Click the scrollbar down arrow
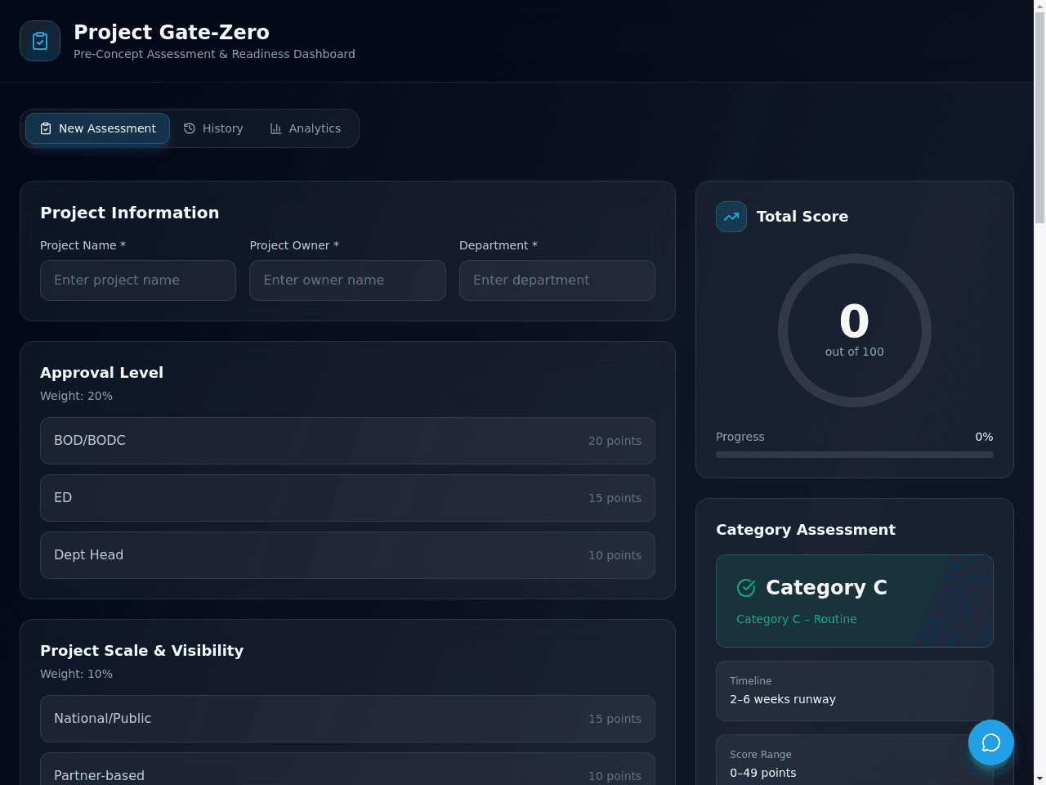This screenshot has height=785, width=1046. 1039,778
